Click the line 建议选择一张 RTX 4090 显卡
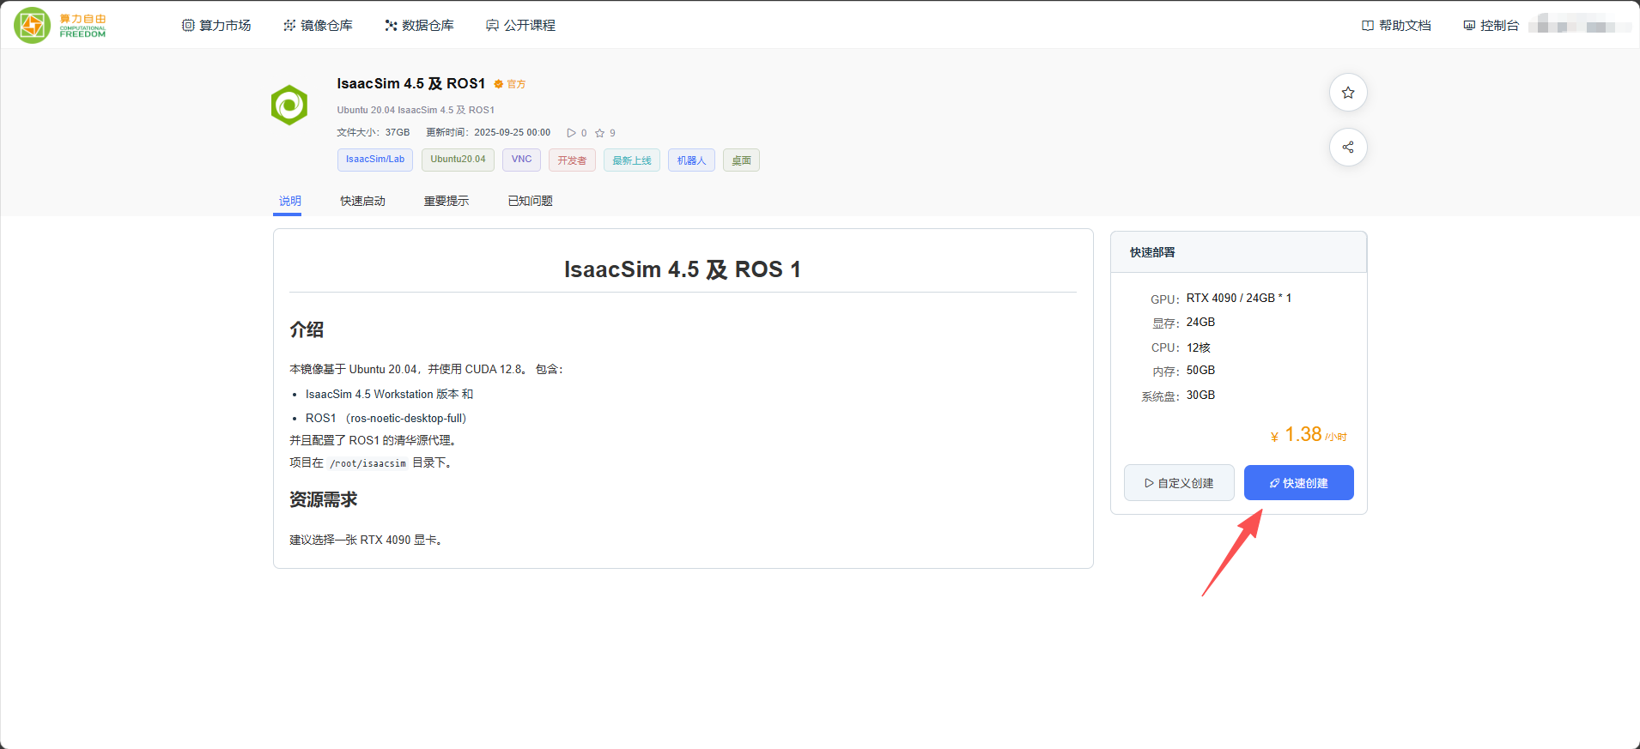 (x=366, y=541)
